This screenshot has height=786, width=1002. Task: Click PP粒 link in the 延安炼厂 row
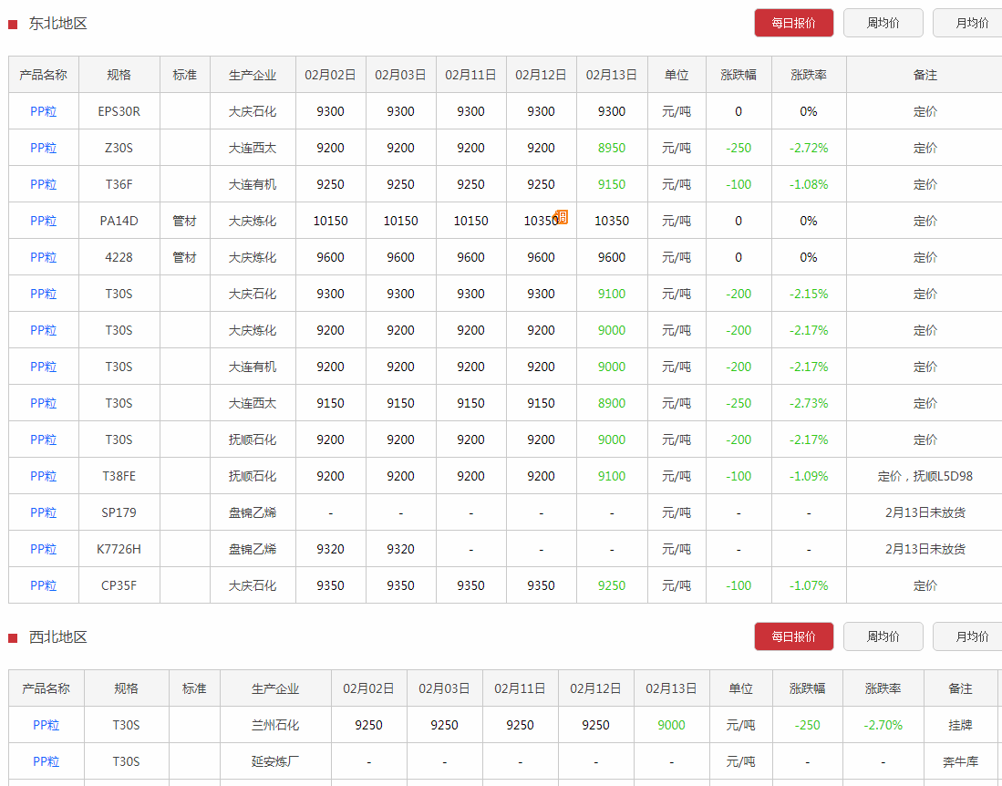pyautogui.click(x=46, y=761)
